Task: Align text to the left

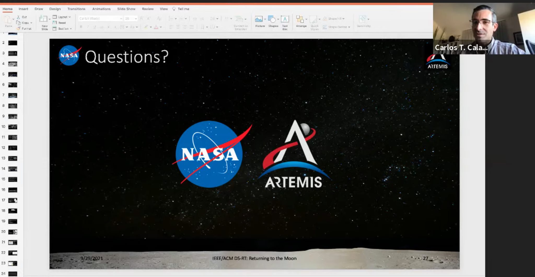Action: pos(171,27)
